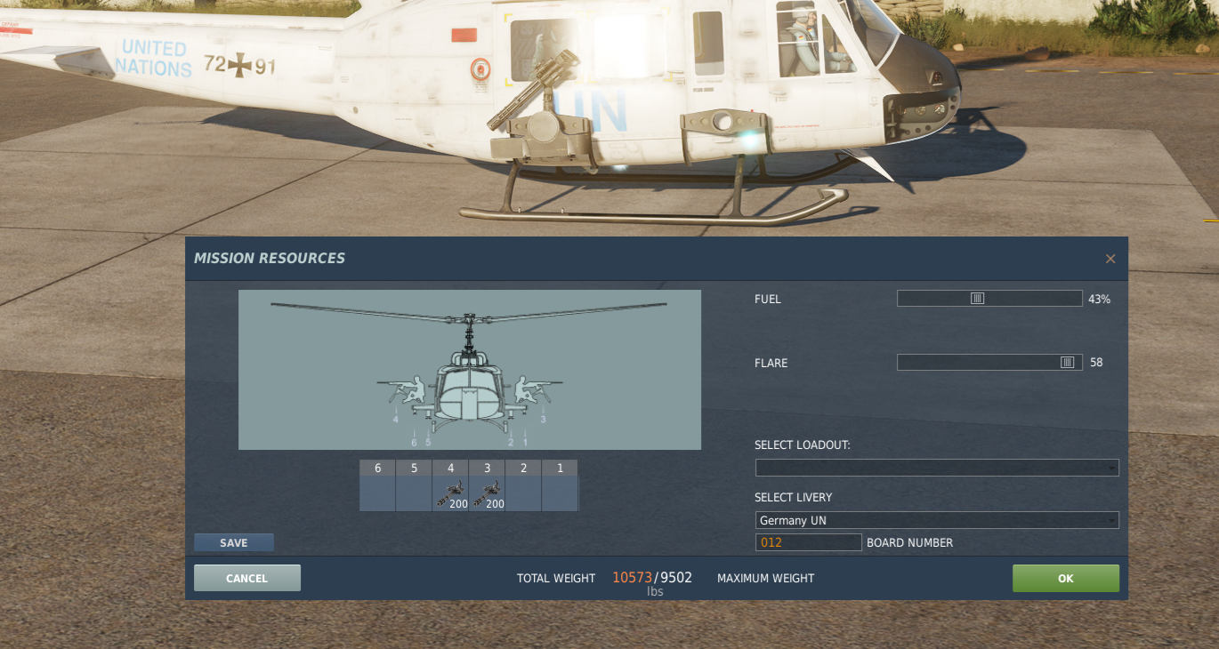This screenshot has height=649, width=1219.
Task: Click the pylon 2 column header
Action: click(x=524, y=468)
